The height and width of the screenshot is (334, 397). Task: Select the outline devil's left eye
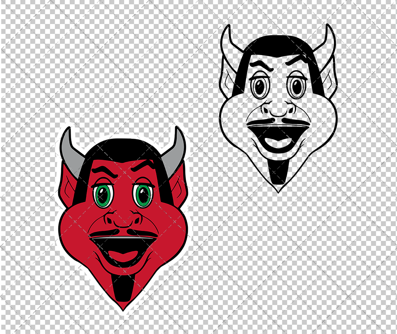click(259, 88)
